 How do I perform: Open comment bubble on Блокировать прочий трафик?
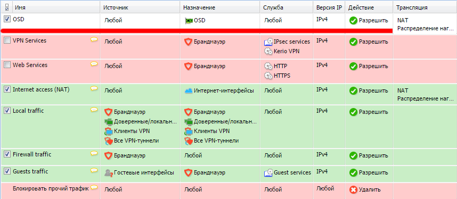[94, 188]
